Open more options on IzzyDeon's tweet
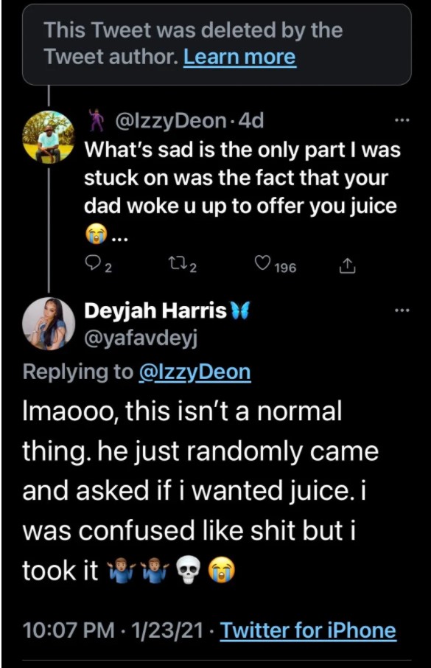Image resolution: width=431 pixels, height=668 pixels. tap(402, 121)
